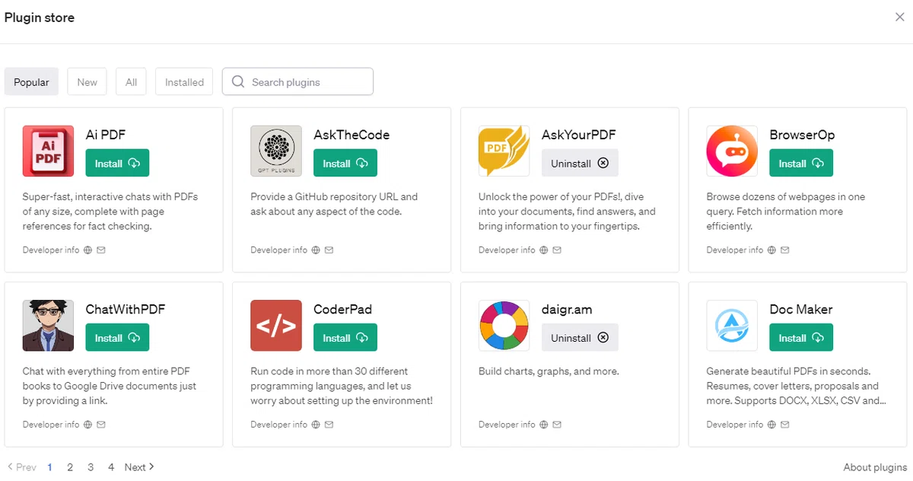
Task: Open Doc Maker developer email icon
Action: tap(784, 424)
